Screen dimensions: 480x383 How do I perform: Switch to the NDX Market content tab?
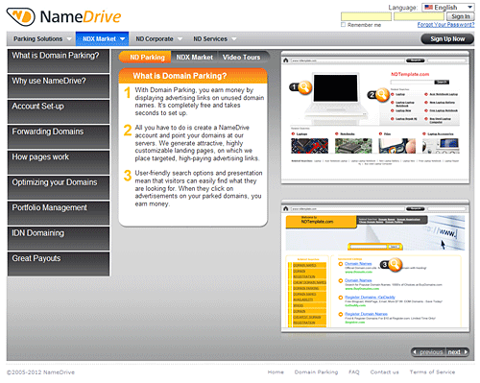pyautogui.click(x=194, y=57)
